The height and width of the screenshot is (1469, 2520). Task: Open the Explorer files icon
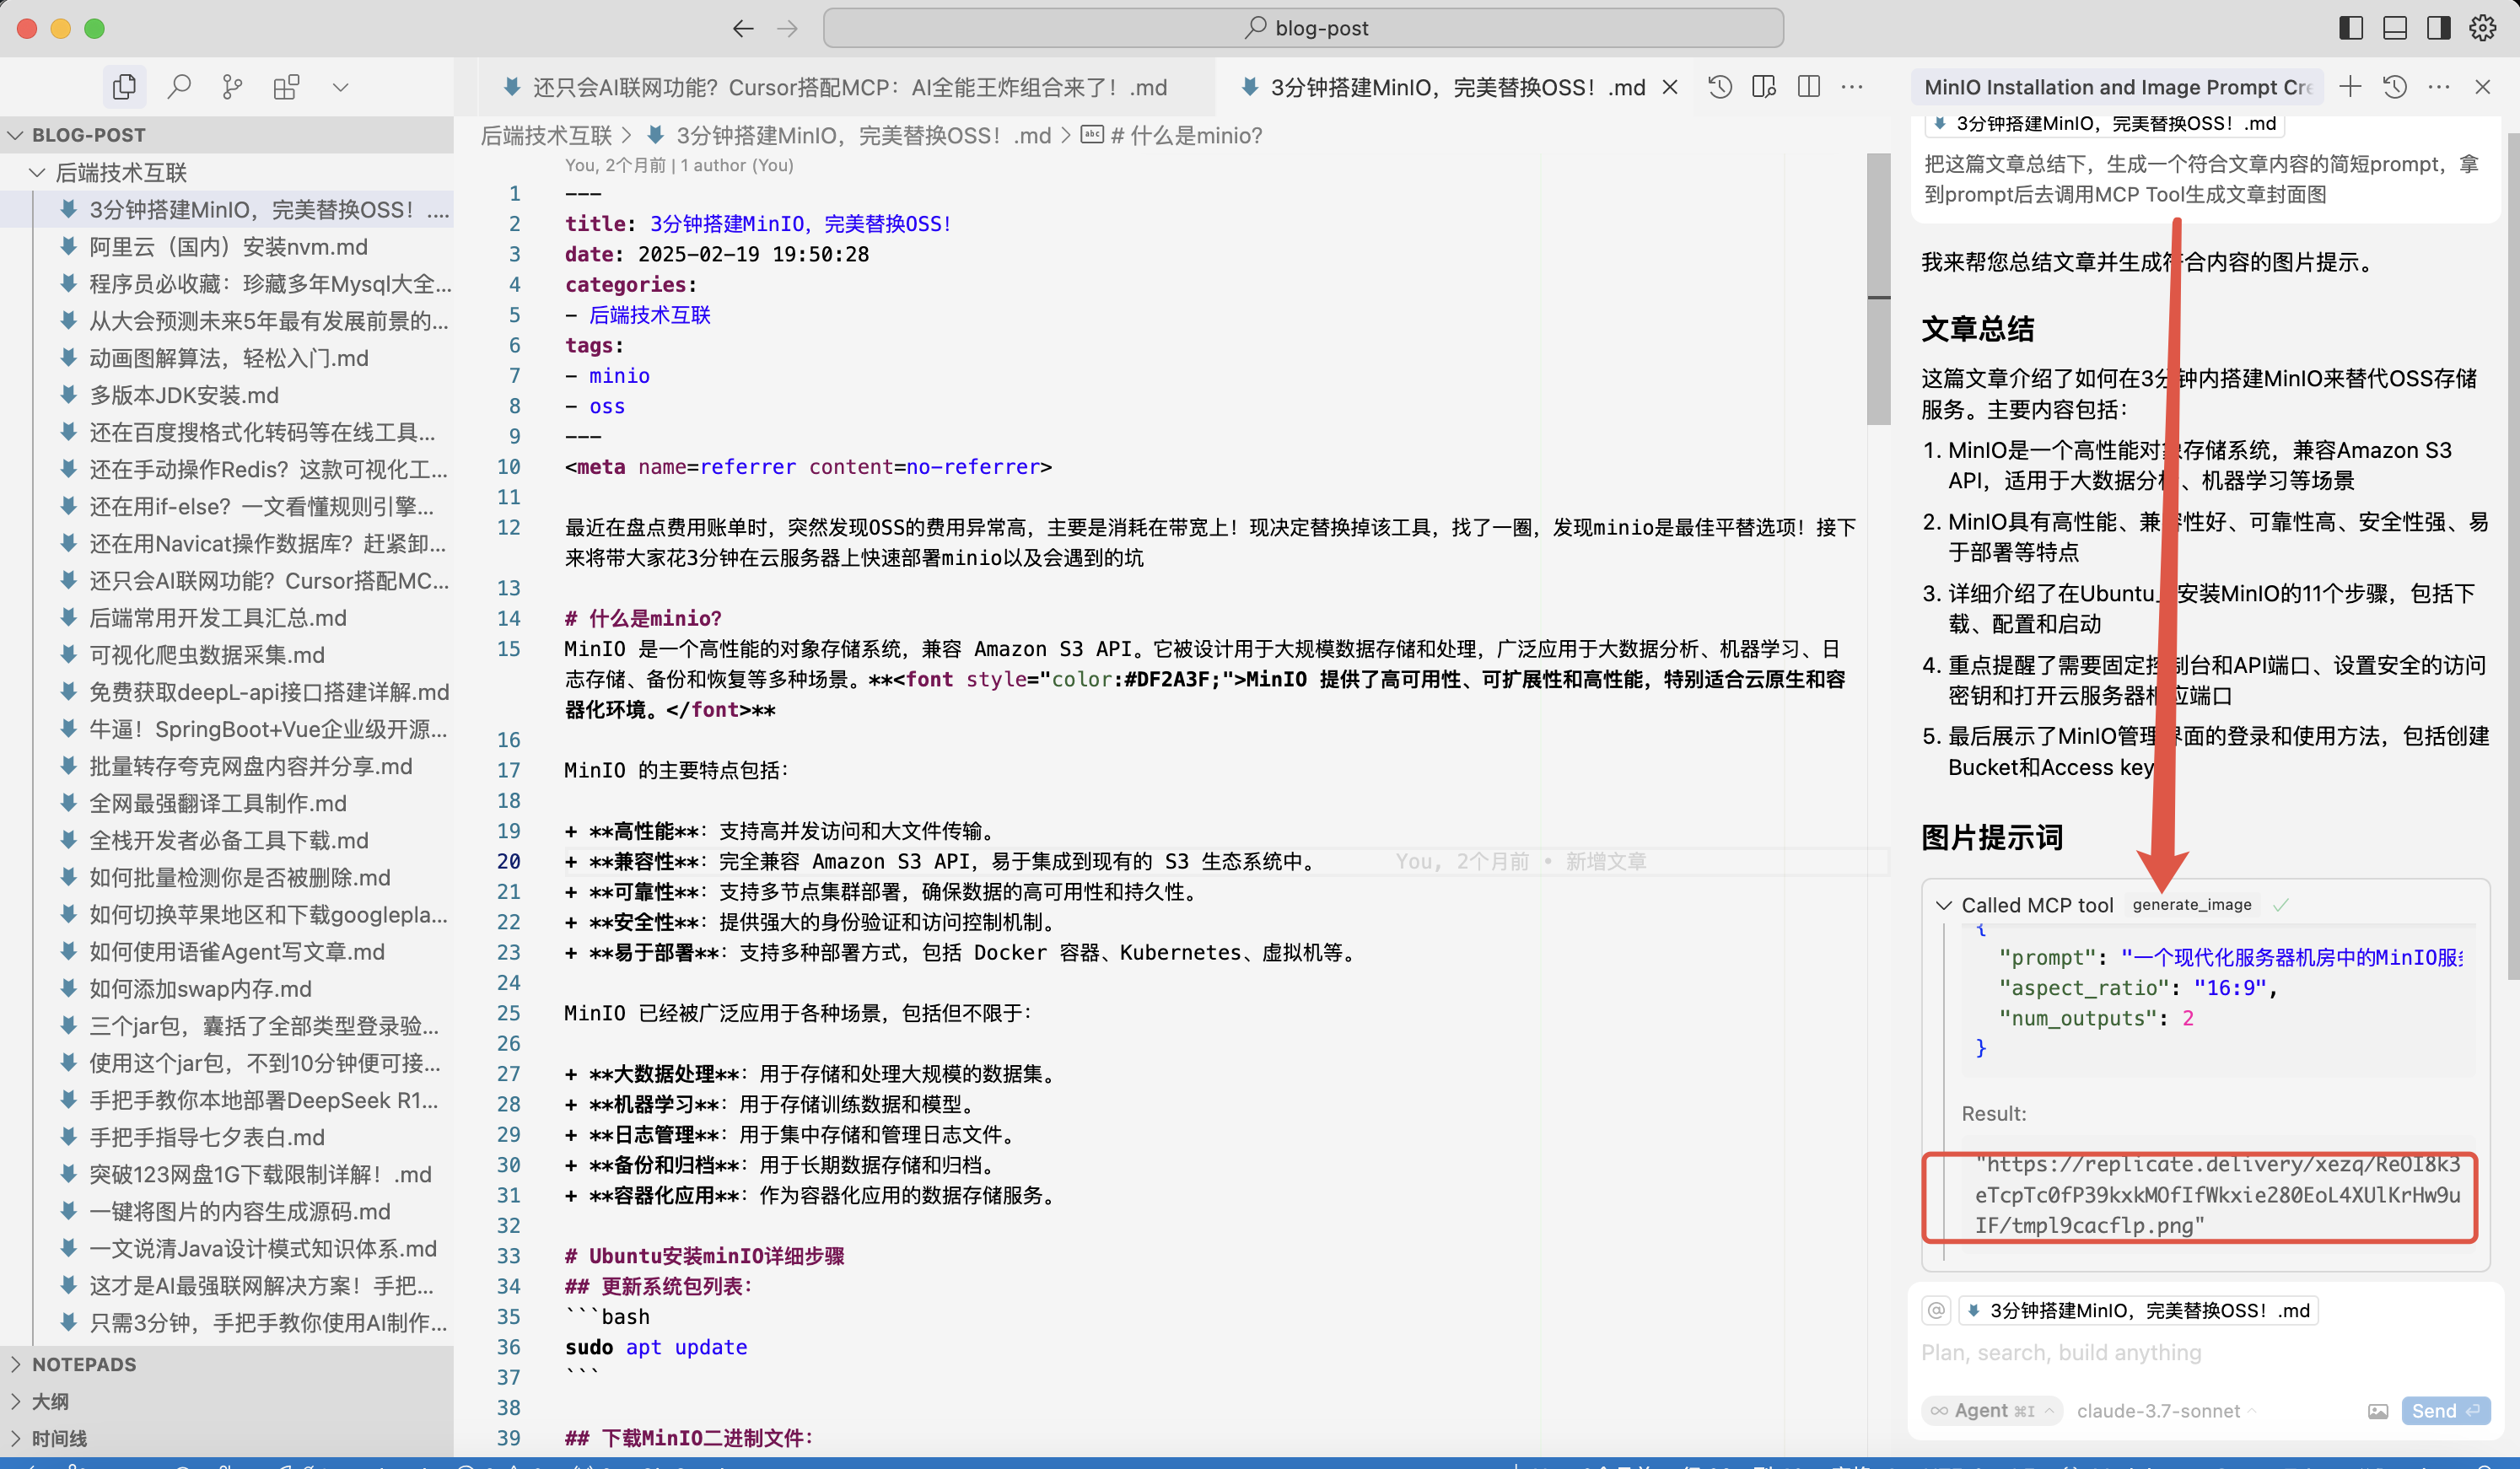click(124, 87)
